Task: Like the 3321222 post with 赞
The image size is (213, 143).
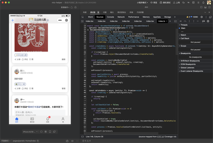Action: [31, 89]
